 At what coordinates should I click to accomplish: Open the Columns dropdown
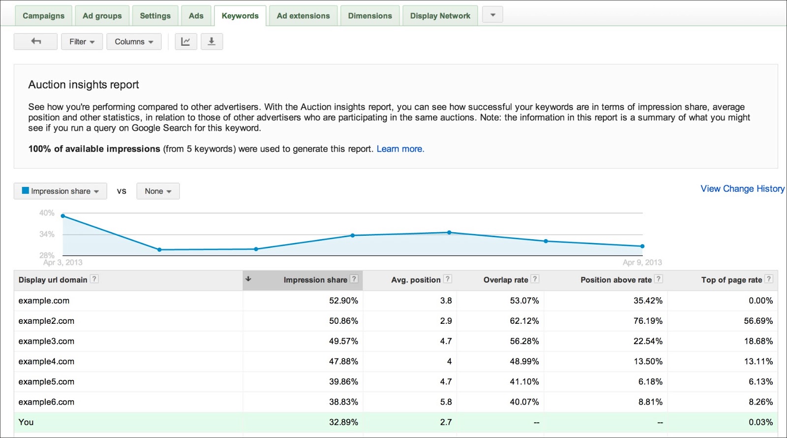click(x=134, y=41)
